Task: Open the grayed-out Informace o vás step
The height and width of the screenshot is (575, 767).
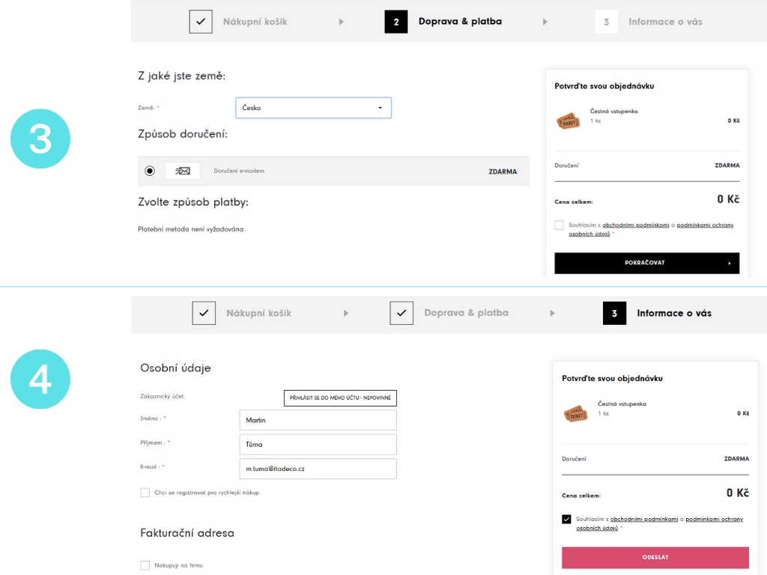Action: [x=665, y=22]
